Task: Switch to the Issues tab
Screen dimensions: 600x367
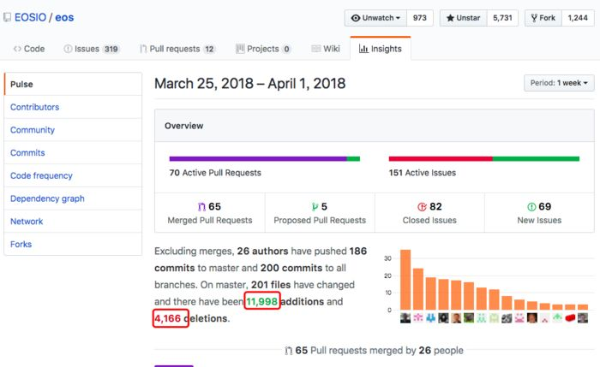Action: [x=92, y=49]
